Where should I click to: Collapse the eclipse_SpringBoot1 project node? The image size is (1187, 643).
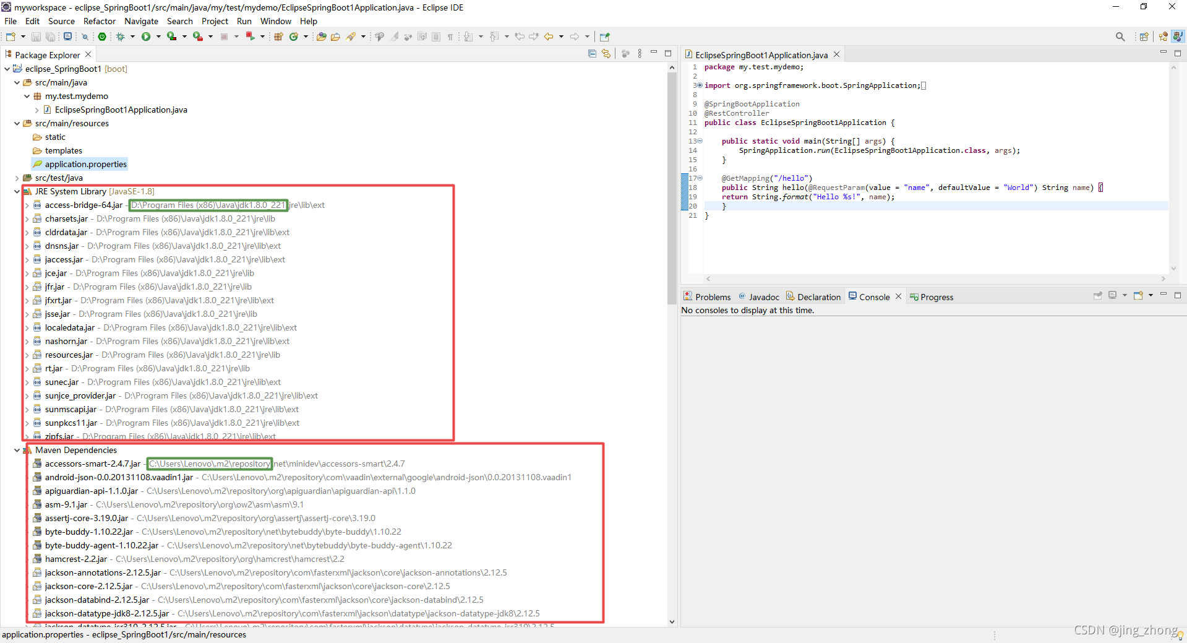coord(7,69)
